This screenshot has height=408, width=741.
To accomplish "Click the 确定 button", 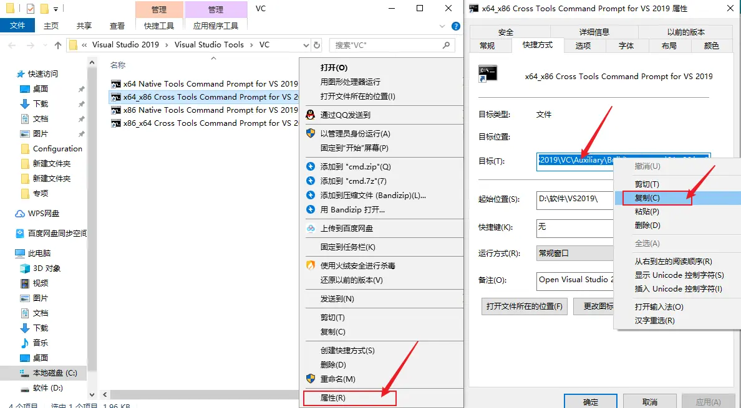I will click(x=590, y=401).
